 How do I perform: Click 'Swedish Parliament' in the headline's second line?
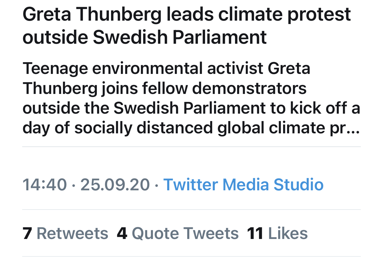179,37
